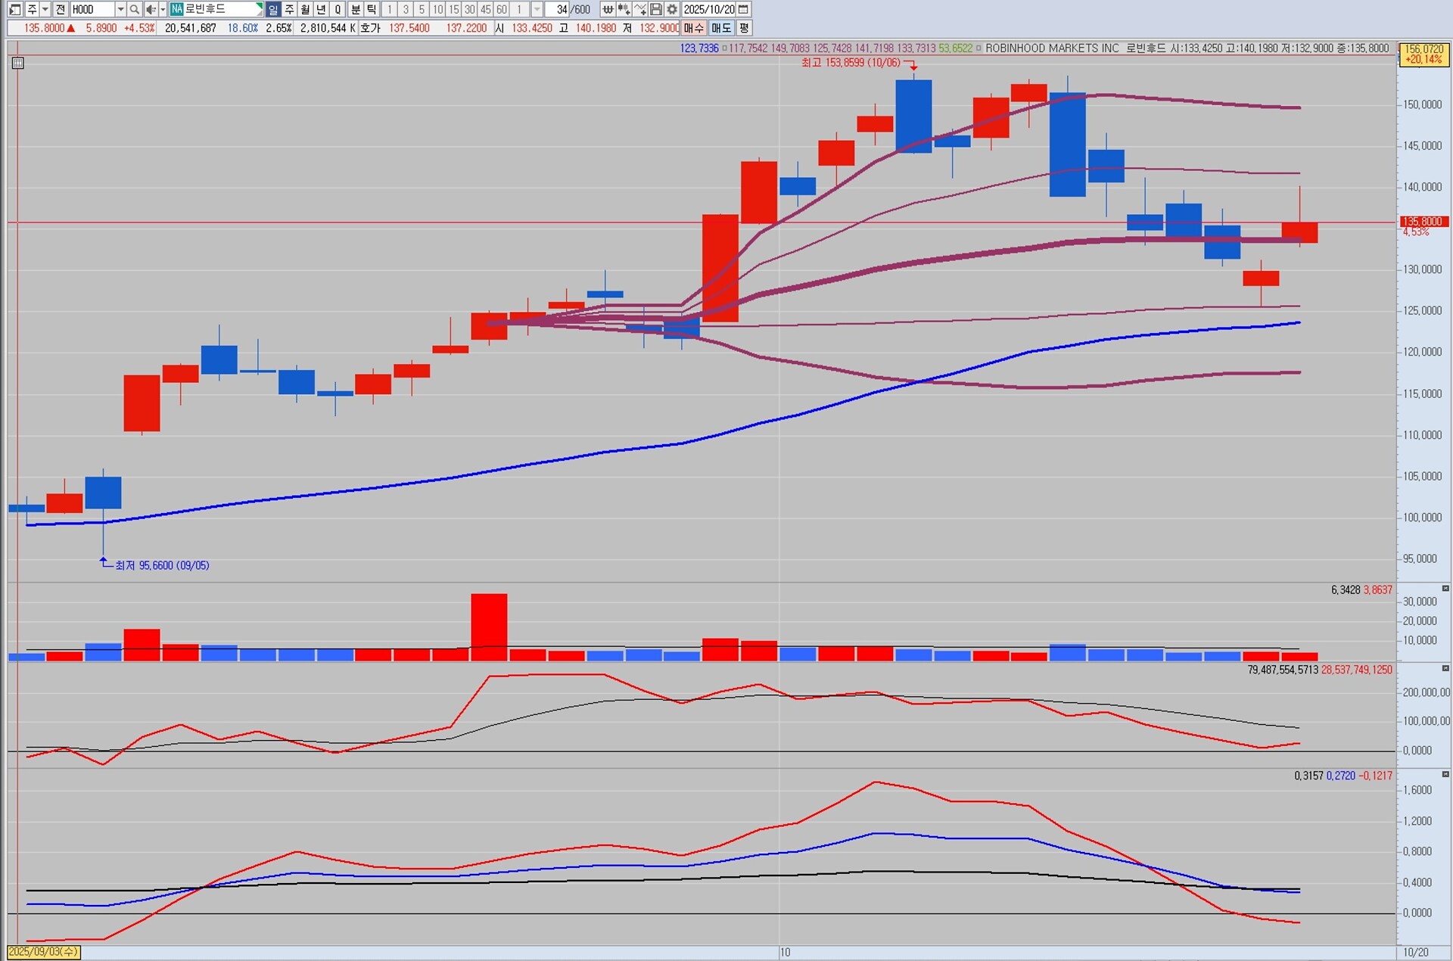This screenshot has width=1453, height=961.
Task: Click the chart grid icon at top-left
Action: 18,63
